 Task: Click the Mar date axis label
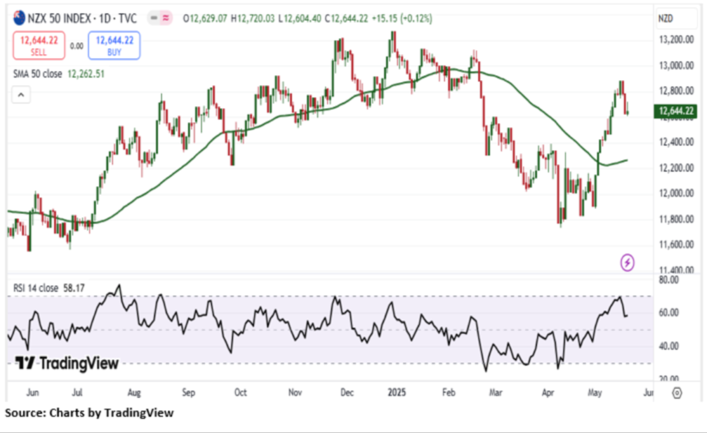coord(496,392)
